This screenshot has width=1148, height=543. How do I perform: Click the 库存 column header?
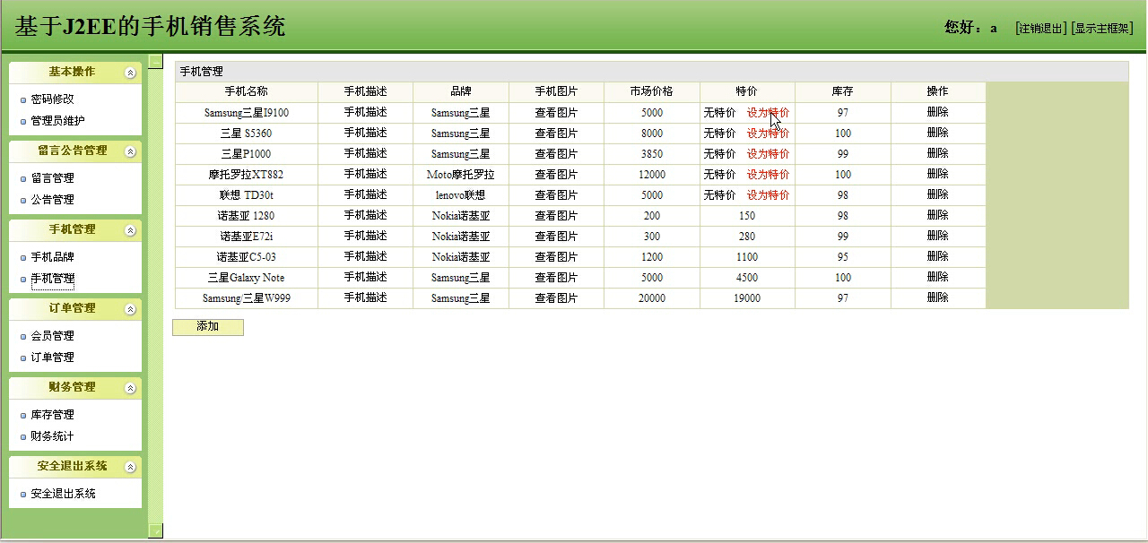pyautogui.click(x=842, y=91)
